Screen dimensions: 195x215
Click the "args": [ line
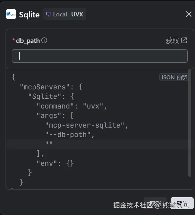55,116
